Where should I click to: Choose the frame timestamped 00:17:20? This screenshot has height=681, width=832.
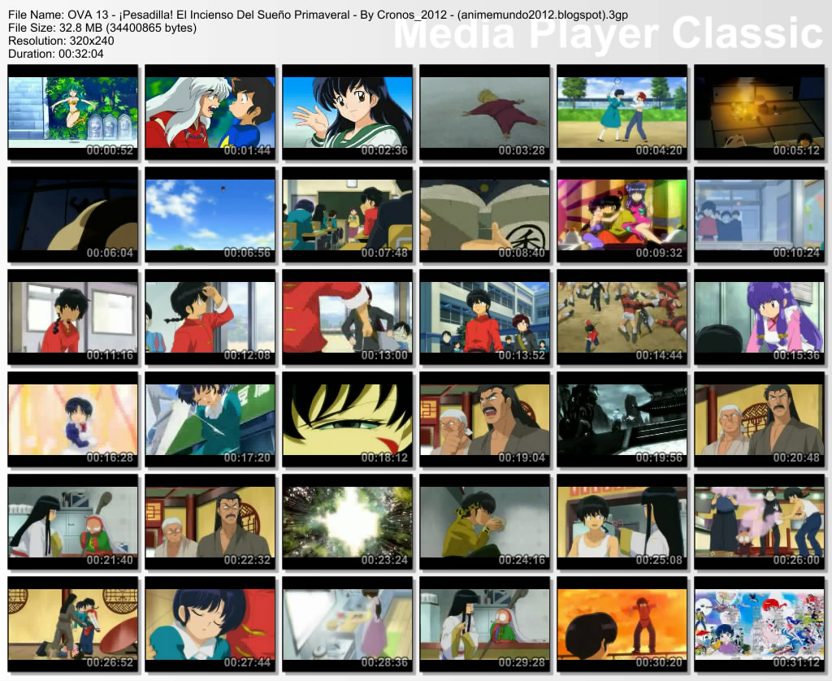pyautogui.click(x=210, y=419)
